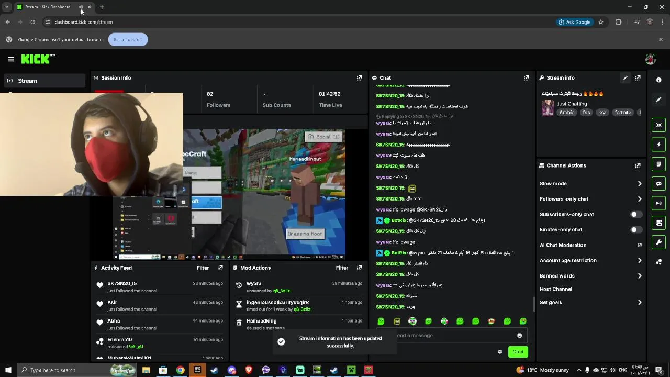This screenshot has height=377, width=670.
Task: Expand Account age restriction settings
Action: click(640, 260)
